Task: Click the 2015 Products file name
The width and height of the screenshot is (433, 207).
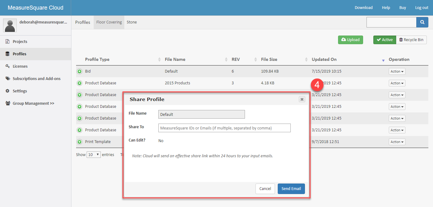Action: [178, 83]
